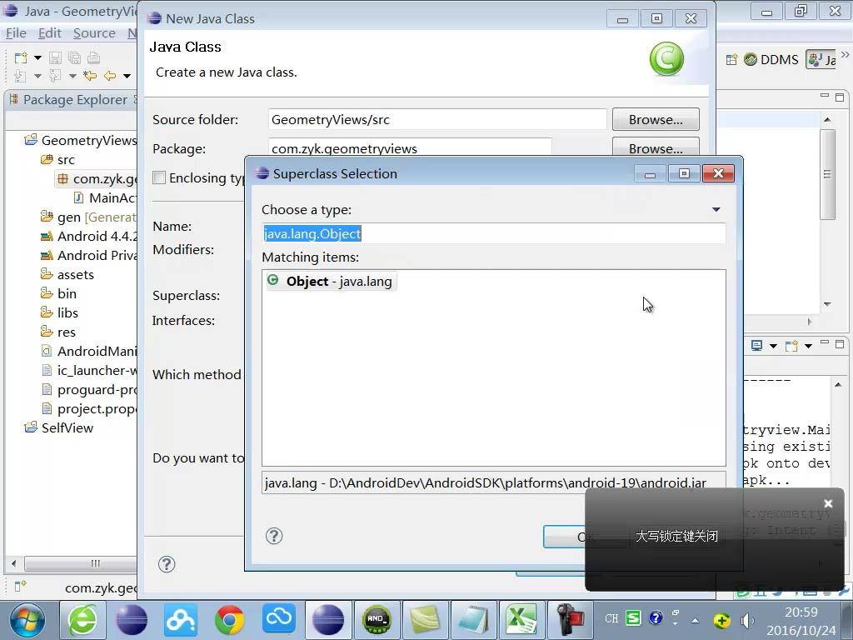This screenshot has height=640, width=853.
Task: Click the back navigation arrow icon
Action: point(110,76)
